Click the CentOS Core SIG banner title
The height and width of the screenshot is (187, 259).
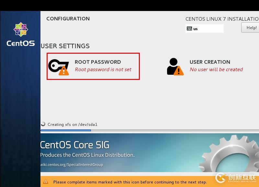point(75,145)
